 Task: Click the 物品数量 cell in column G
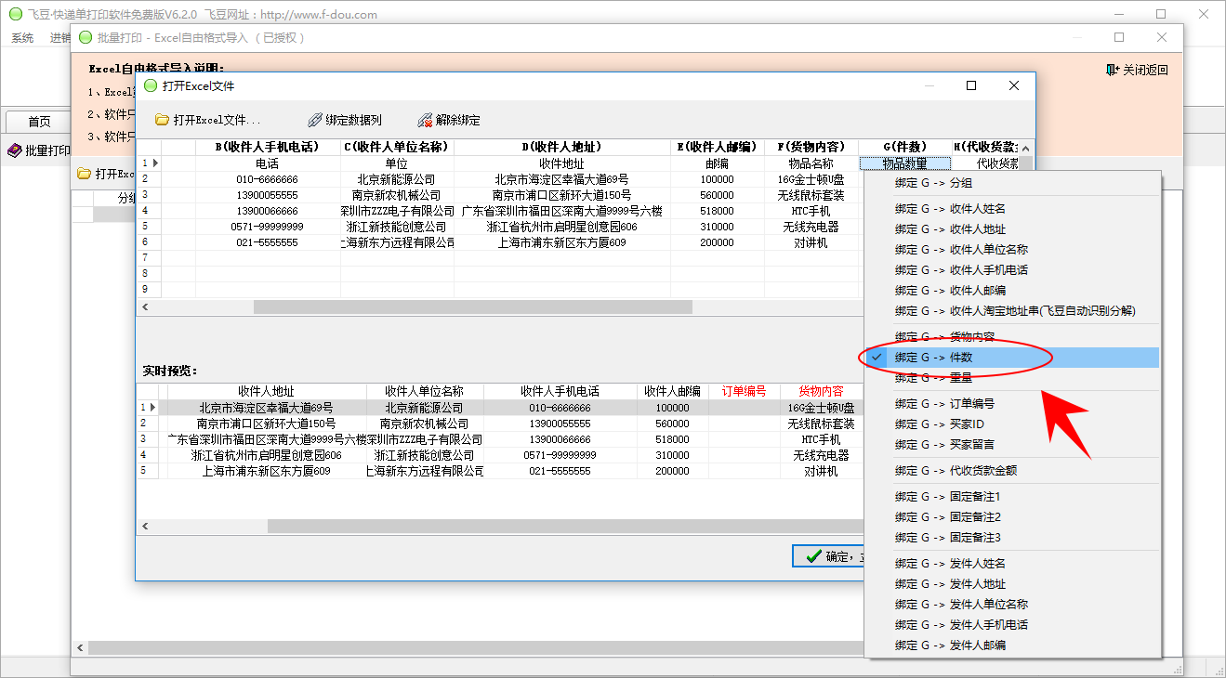click(x=904, y=163)
